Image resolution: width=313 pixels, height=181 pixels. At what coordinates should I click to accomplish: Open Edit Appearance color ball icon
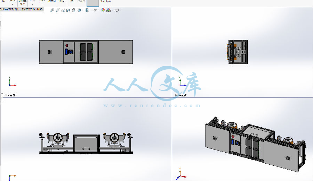coord(103,10)
